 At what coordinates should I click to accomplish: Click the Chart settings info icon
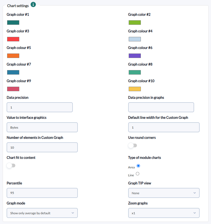point(33,4)
